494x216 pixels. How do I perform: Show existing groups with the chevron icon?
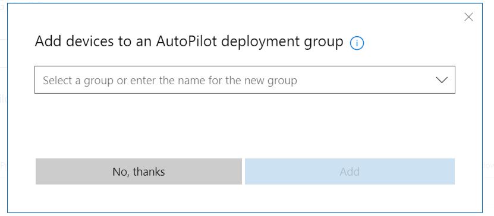click(442, 80)
